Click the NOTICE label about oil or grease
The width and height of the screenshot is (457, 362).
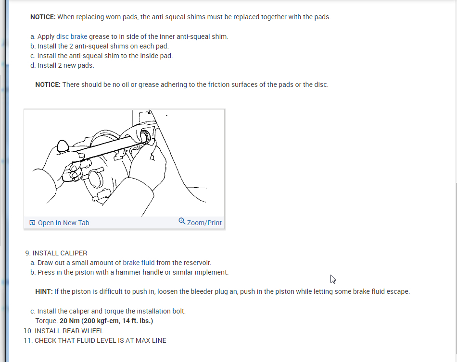pos(48,84)
